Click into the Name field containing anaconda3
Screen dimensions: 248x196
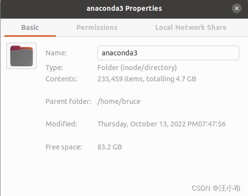168,53
